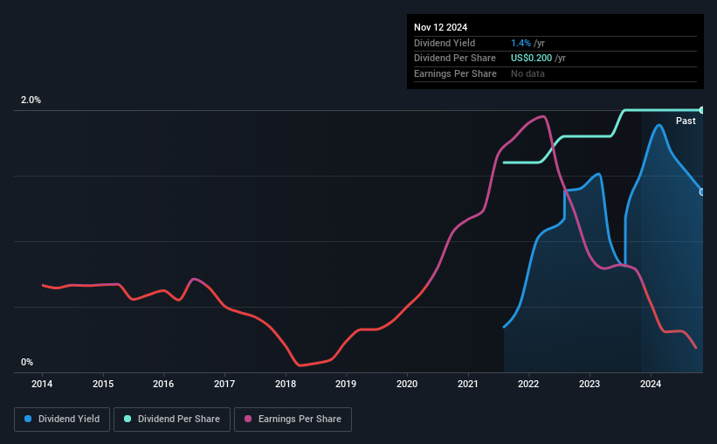Screen dimensions: 717x444
Task: Click the No data earnings value
Action: point(527,73)
